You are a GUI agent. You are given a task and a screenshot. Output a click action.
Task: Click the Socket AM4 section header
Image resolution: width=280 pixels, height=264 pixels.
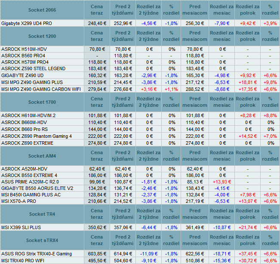pyautogui.click(x=42, y=156)
